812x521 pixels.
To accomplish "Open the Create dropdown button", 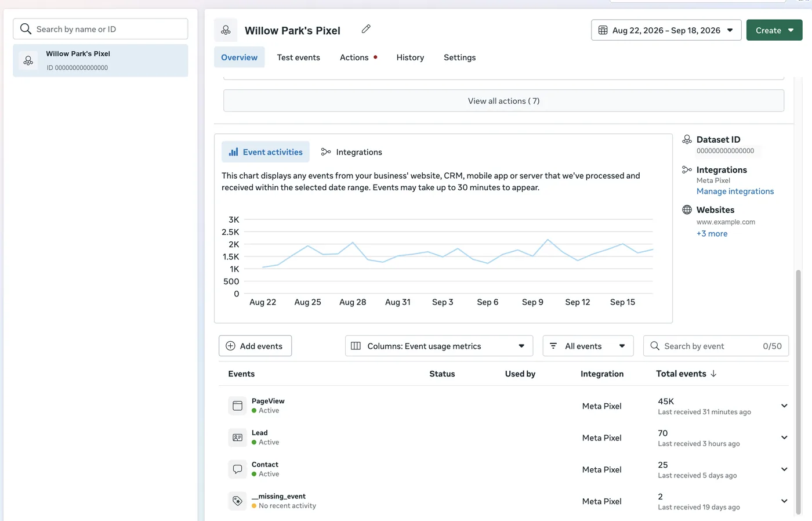I will pos(774,30).
